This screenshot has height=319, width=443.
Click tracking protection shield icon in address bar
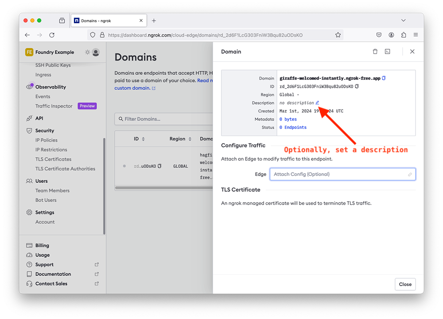93,35
